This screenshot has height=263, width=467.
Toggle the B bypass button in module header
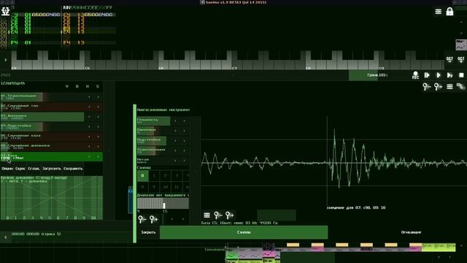click(x=77, y=86)
